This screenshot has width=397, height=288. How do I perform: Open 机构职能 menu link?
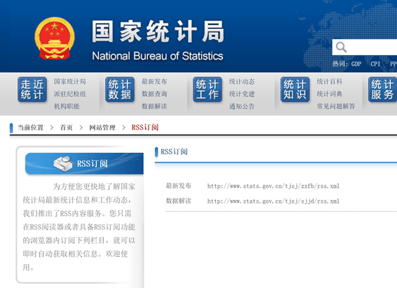pos(67,106)
